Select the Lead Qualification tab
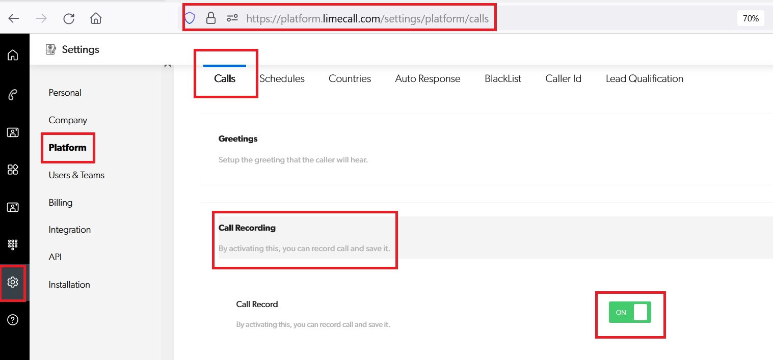Image resolution: width=773 pixels, height=360 pixels. [x=644, y=79]
